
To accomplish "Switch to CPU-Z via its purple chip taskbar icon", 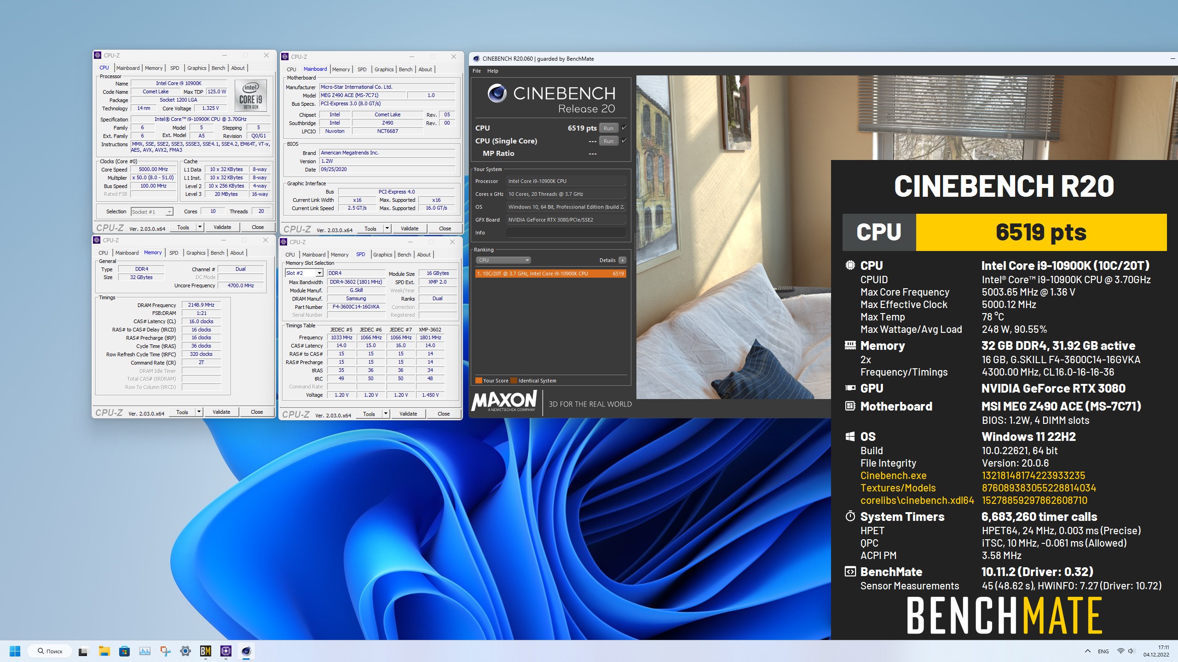I will 226,651.
